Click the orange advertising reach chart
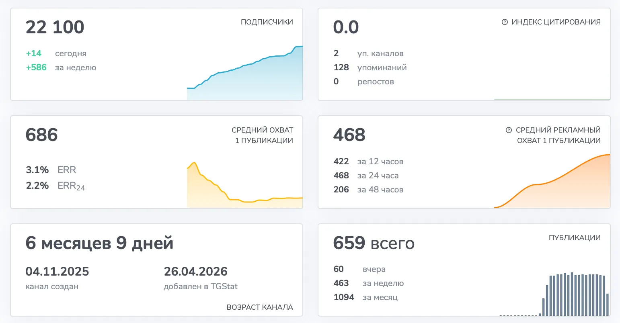 pyautogui.click(x=552, y=181)
